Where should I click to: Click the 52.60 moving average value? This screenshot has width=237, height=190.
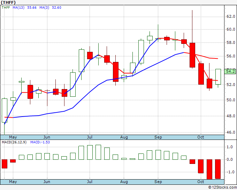(x=56, y=8)
